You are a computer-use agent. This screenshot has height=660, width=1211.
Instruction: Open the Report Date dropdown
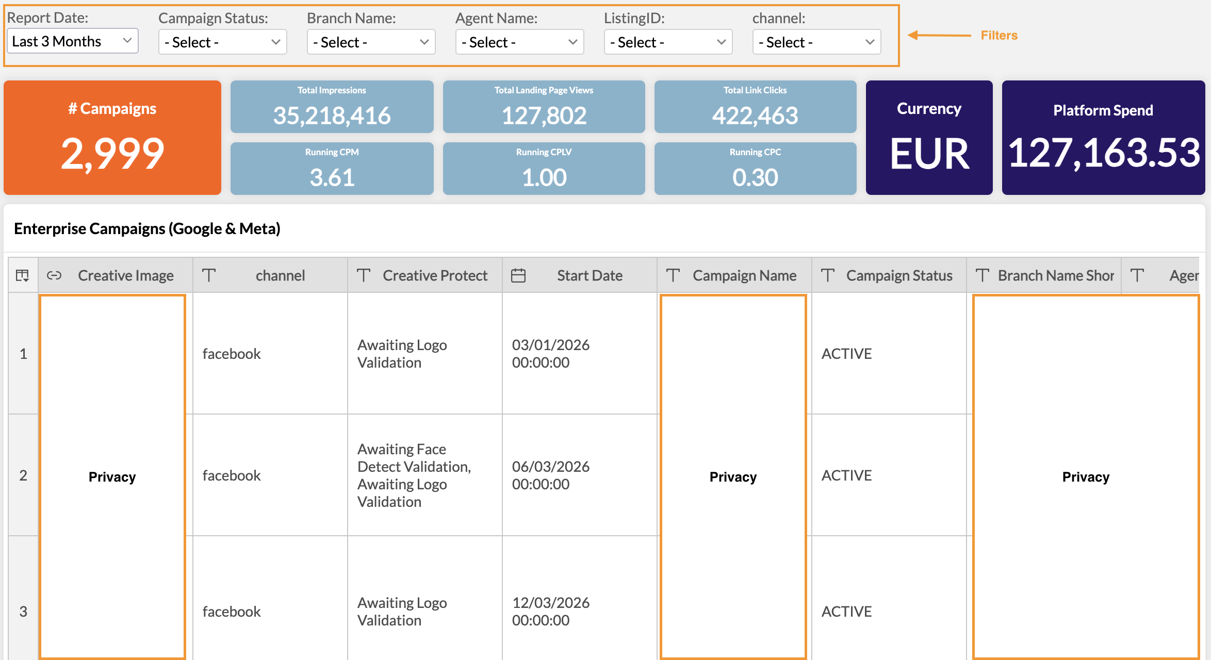[x=72, y=41]
